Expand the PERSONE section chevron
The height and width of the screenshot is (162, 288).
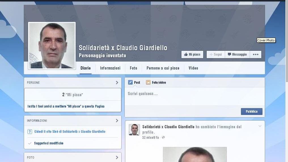[117, 83]
